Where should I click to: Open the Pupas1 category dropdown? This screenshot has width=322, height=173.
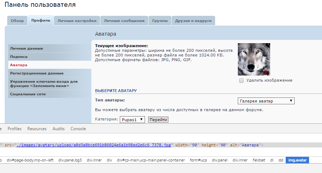[x=132, y=119]
